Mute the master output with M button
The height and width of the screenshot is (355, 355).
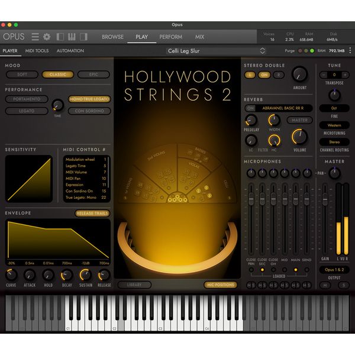coord(325,285)
